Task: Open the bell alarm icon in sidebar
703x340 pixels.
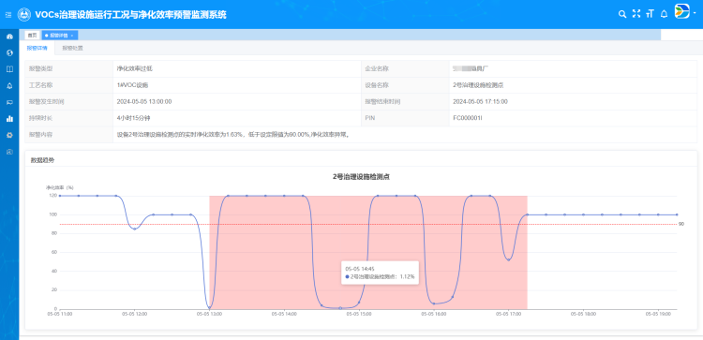Action: 9,86
